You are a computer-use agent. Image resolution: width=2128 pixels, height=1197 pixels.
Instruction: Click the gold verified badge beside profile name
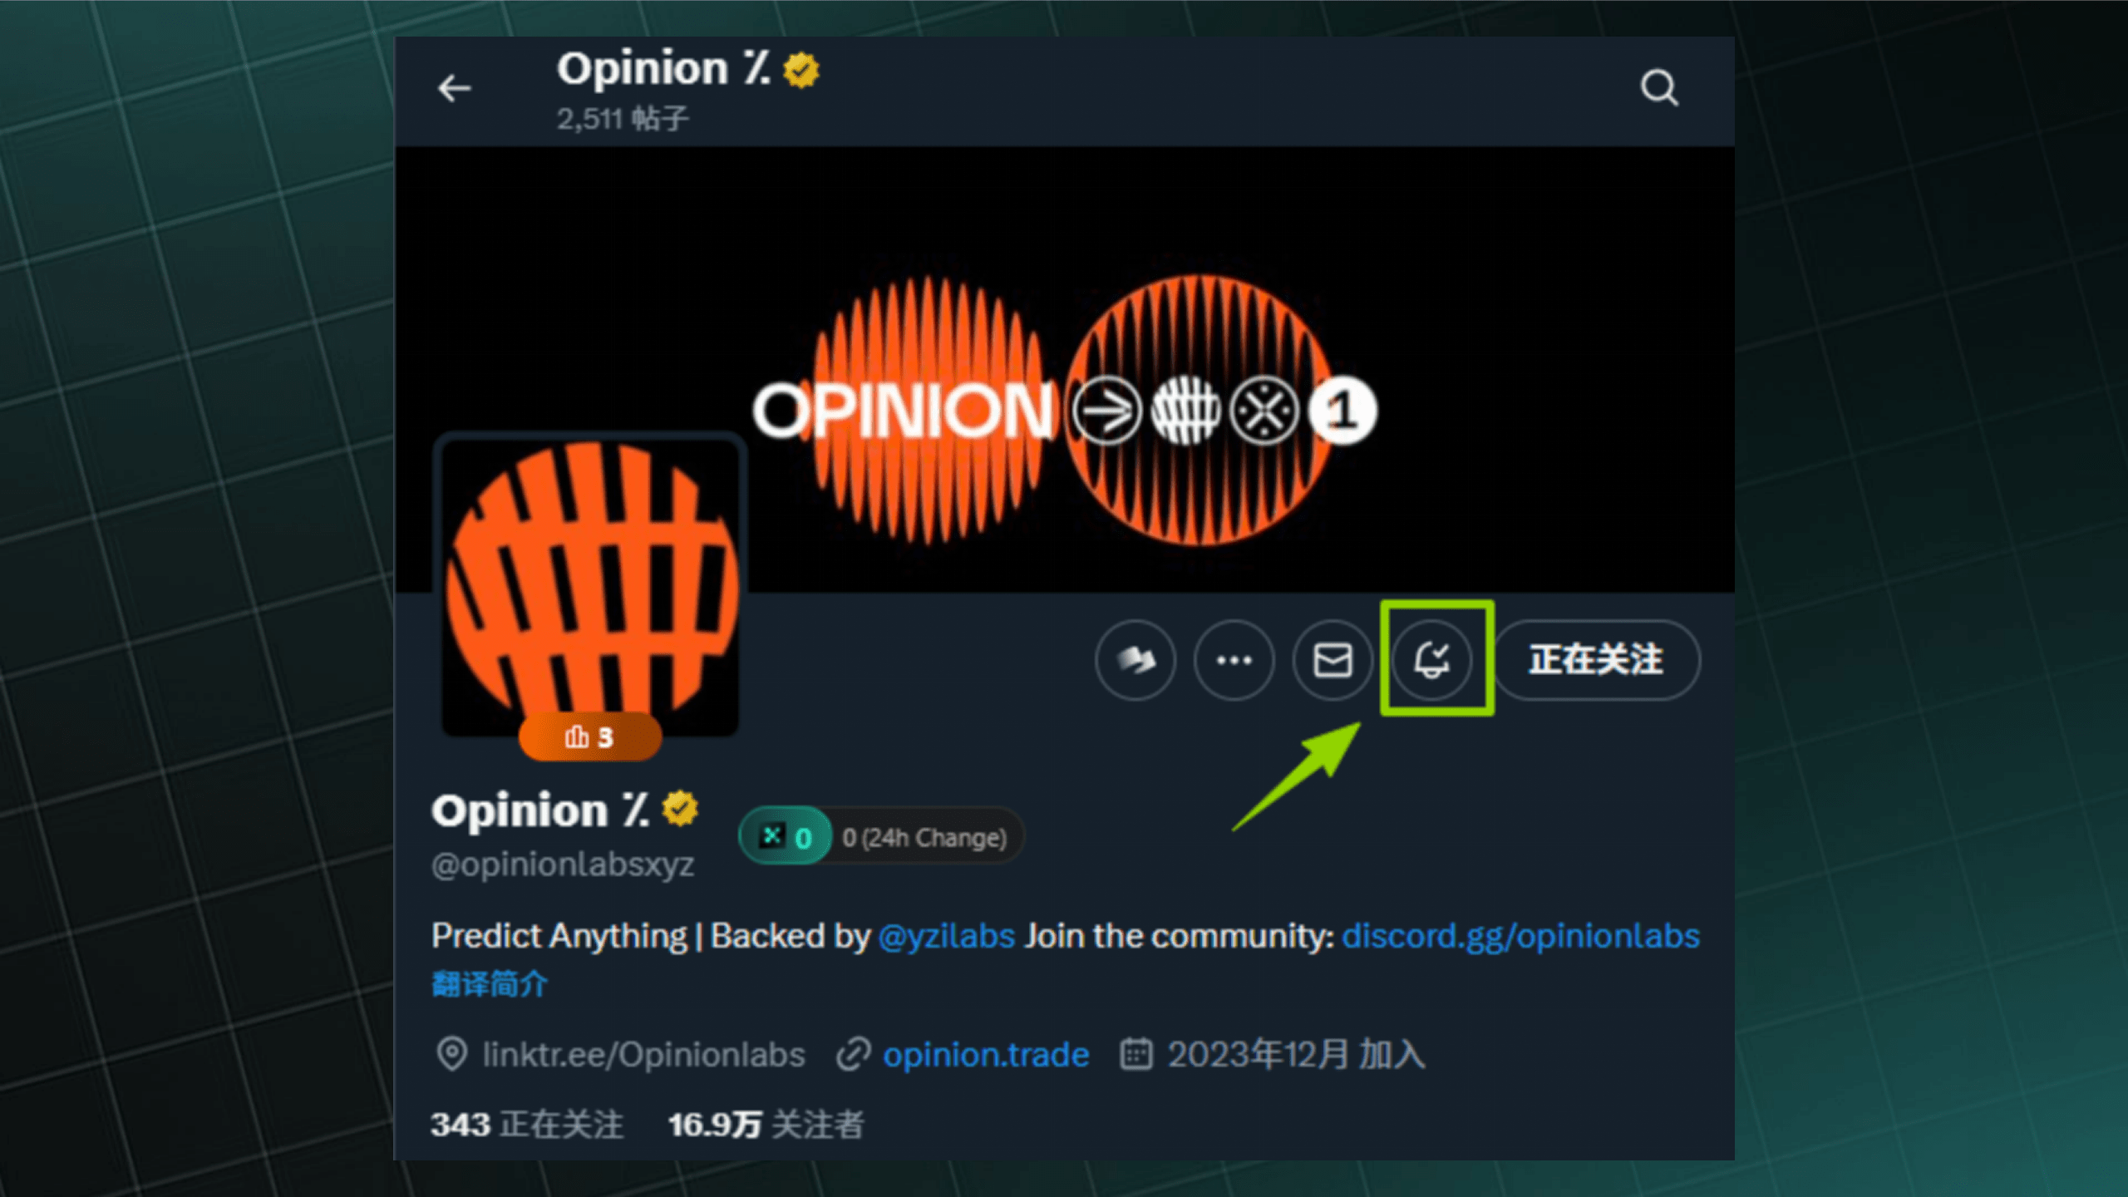680,809
